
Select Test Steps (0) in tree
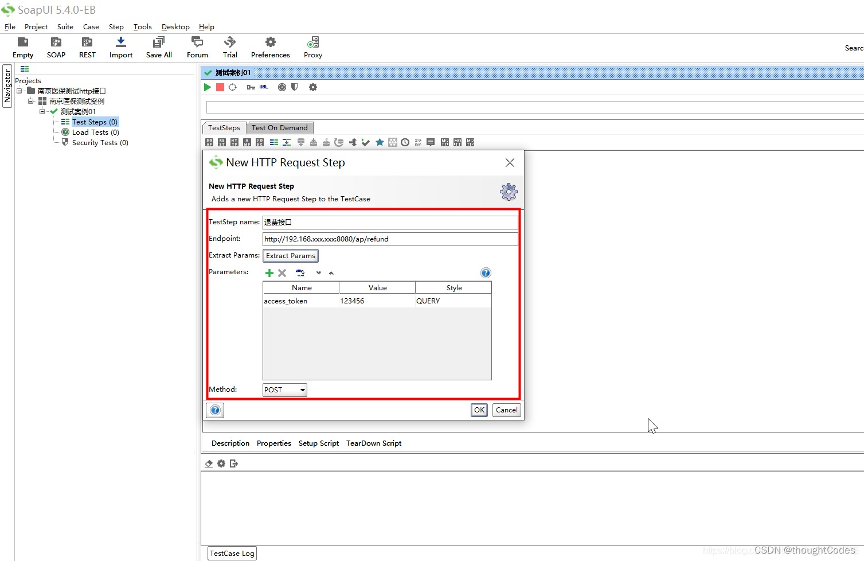coord(95,122)
